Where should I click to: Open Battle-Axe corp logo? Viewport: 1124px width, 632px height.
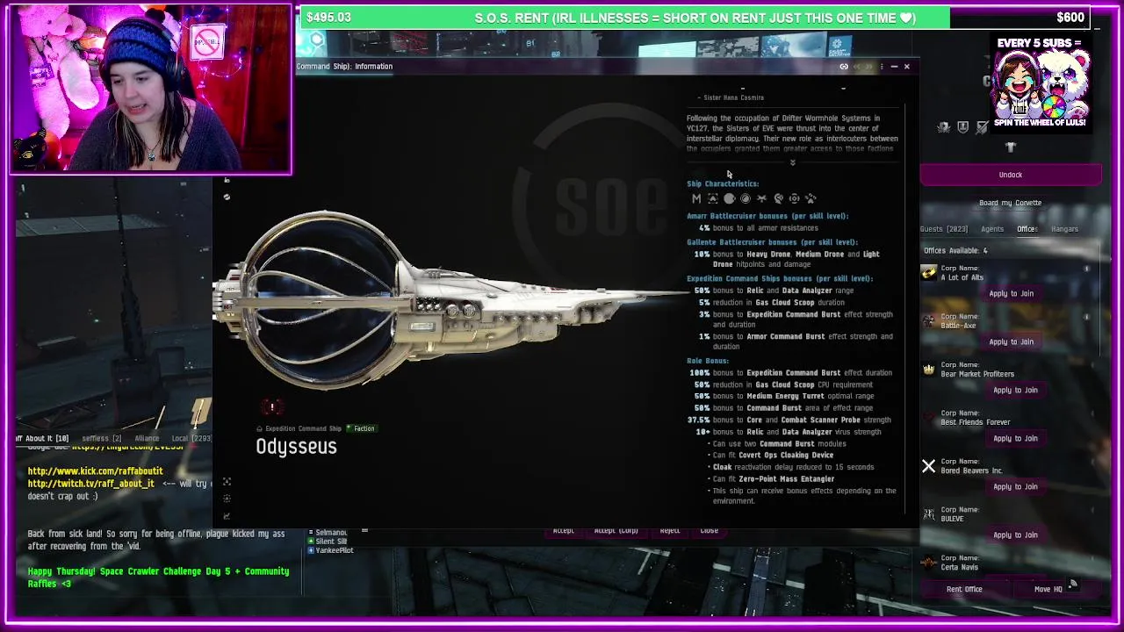coord(928,321)
